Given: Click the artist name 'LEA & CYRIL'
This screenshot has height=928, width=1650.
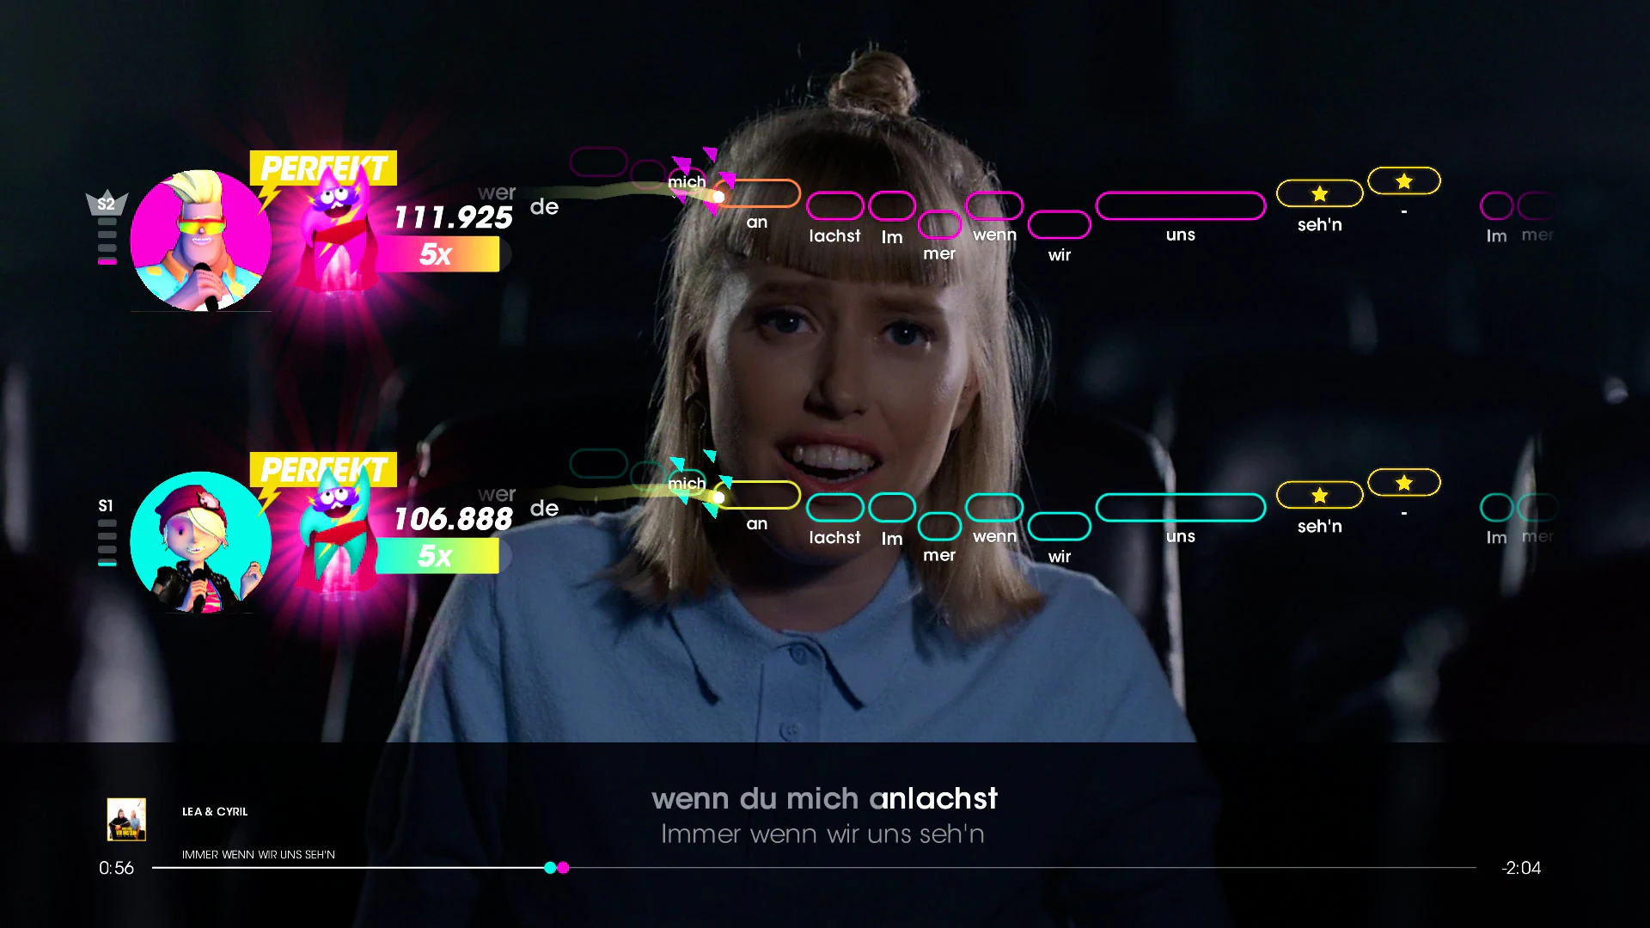Looking at the screenshot, I should (x=215, y=811).
